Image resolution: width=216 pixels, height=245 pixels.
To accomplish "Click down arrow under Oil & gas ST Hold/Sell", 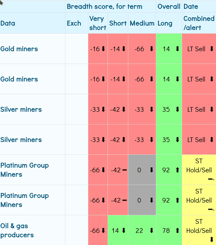I will point(212,239).
